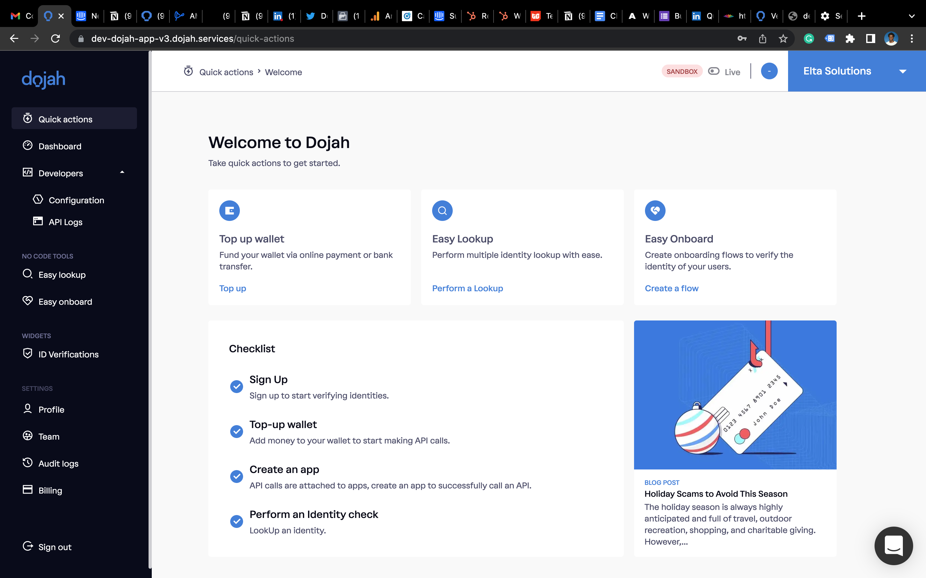This screenshot has height=578, width=926.
Task: Select the Quick actions sidebar icon
Action: pos(28,118)
